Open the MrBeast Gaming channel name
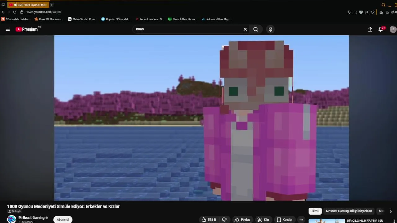The image size is (397, 223). (31, 218)
